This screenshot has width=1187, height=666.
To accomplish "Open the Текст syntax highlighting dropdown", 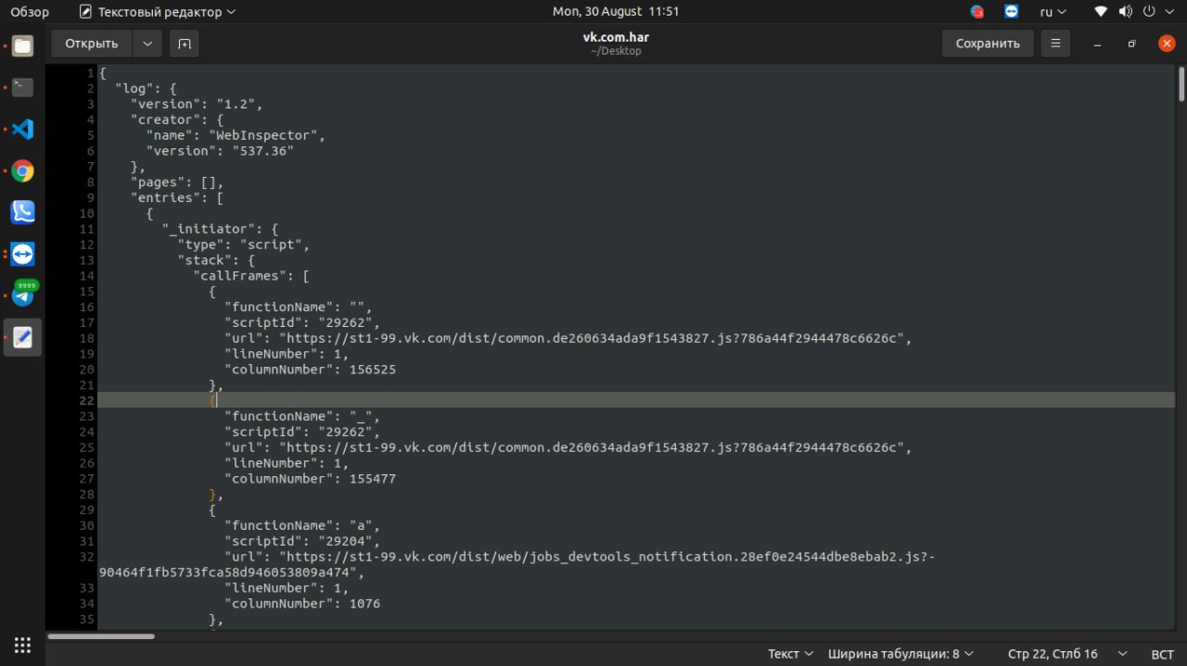I will 790,654.
